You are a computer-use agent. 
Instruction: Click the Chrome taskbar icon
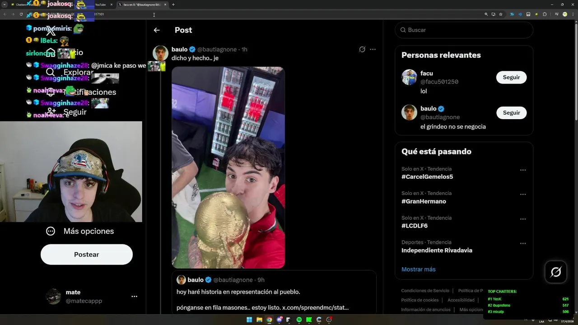(x=269, y=320)
